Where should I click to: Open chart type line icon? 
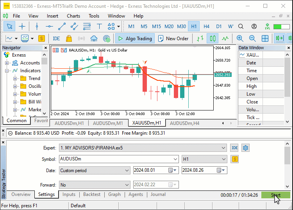point(9,39)
